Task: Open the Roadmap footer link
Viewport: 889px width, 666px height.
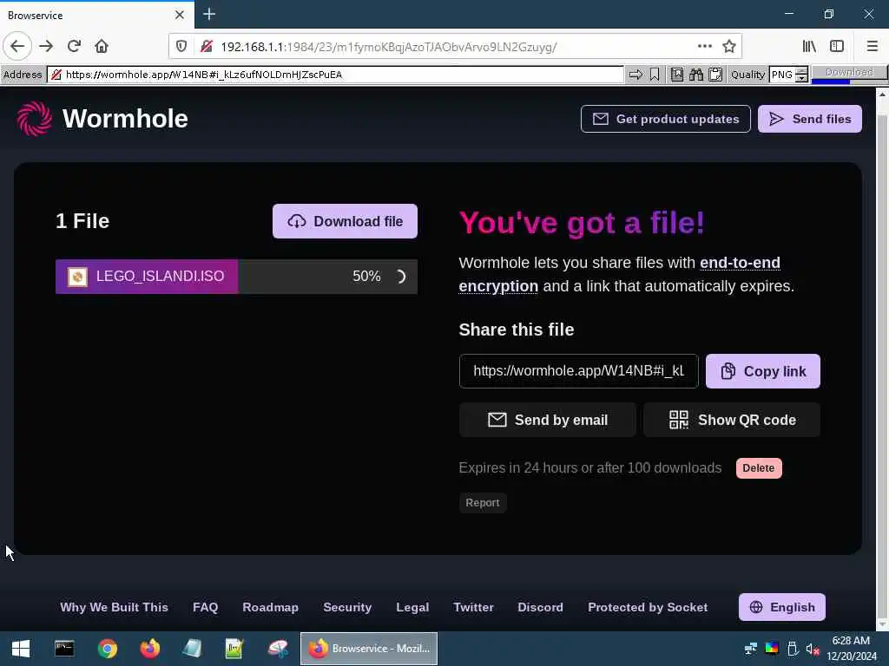Action: coord(271,607)
